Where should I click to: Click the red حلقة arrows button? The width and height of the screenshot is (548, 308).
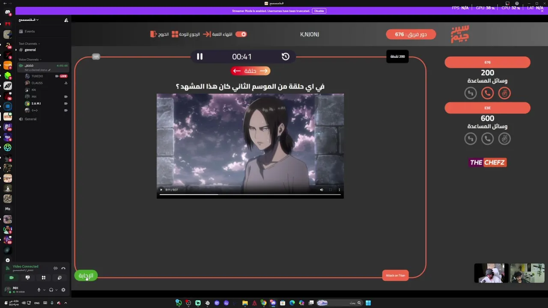point(250,71)
